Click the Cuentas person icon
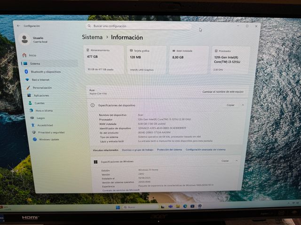The width and height of the screenshot is (301, 225). tap(30, 103)
